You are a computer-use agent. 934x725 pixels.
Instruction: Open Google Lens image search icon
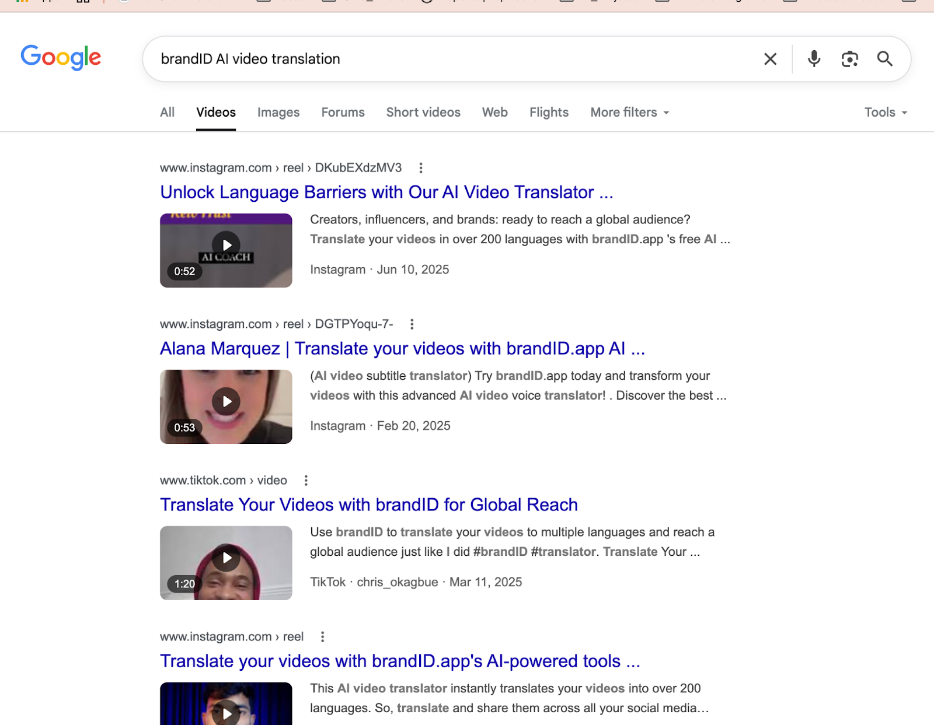(x=849, y=59)
